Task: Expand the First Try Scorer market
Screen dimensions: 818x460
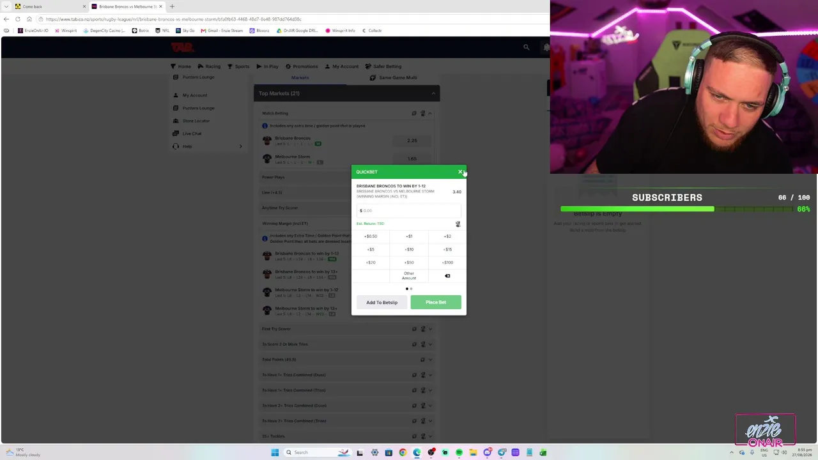Action: [430, 329]
